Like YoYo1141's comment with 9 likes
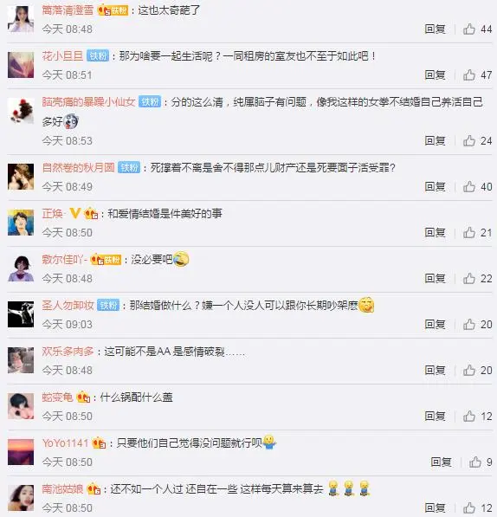The image size is (497, 517). 474,462
